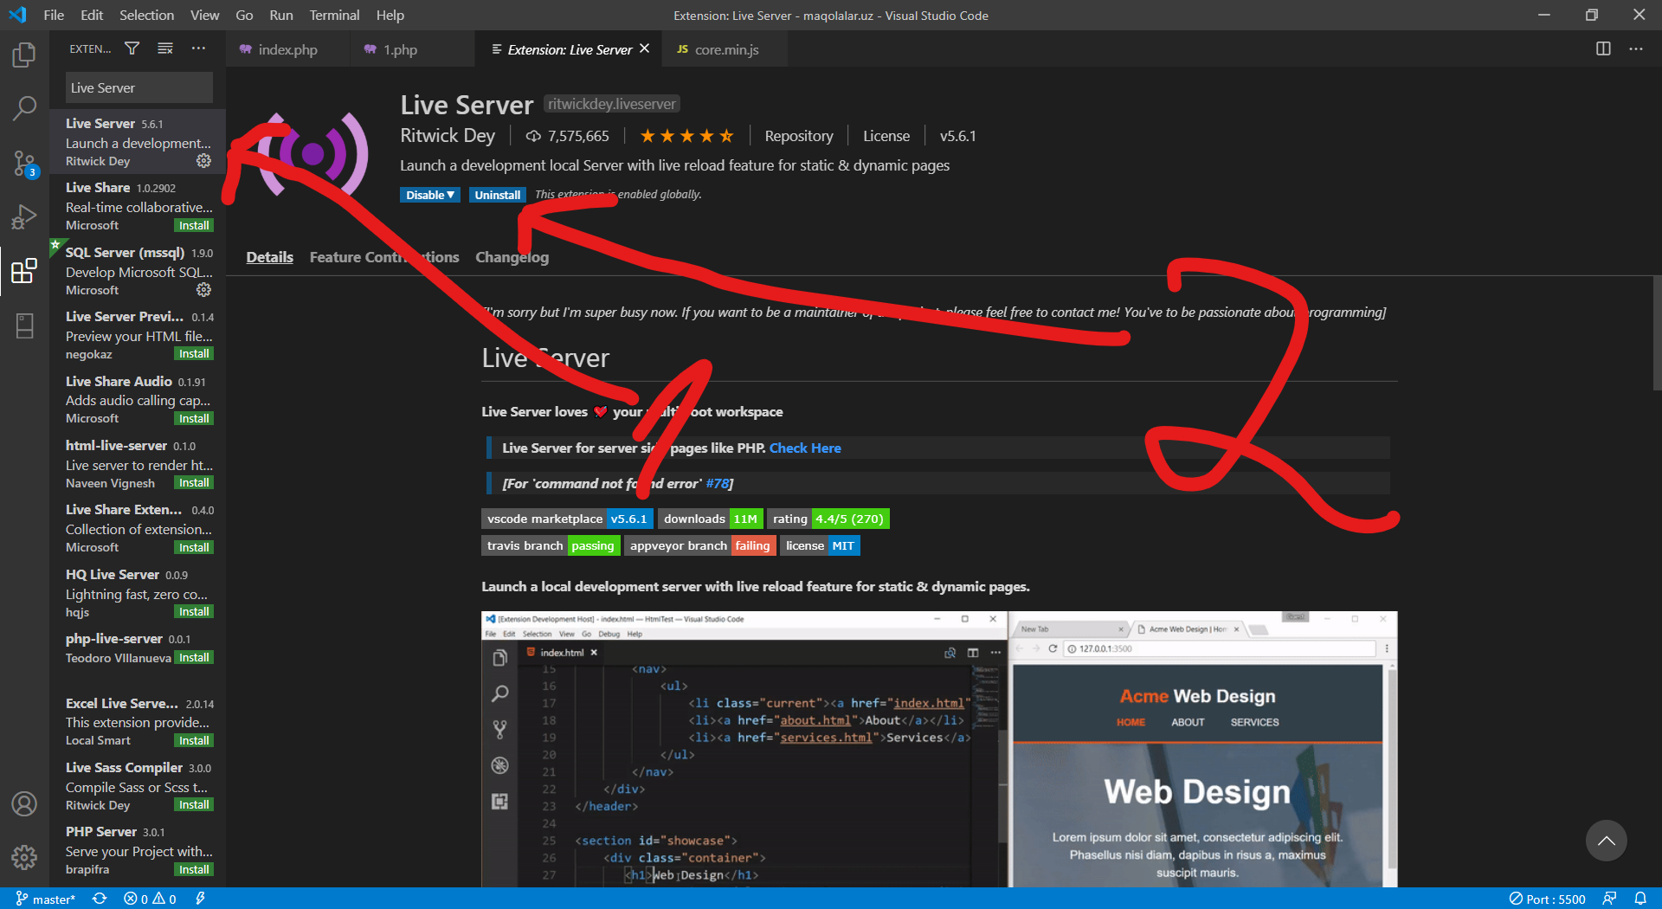Select Excel Live Server in extensions list
This screenshot has width=1662, height=909.
point(138,721)
